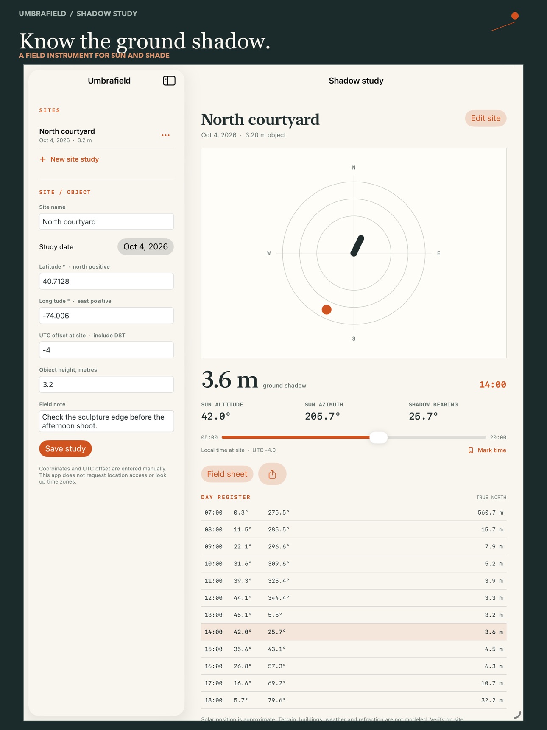Select the 15:00 row in Day Register

(x=354, y=649)
